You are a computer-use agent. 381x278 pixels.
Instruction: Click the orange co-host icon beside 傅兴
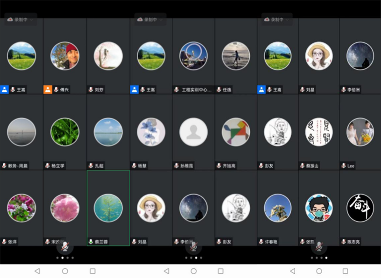coord(48,89)
